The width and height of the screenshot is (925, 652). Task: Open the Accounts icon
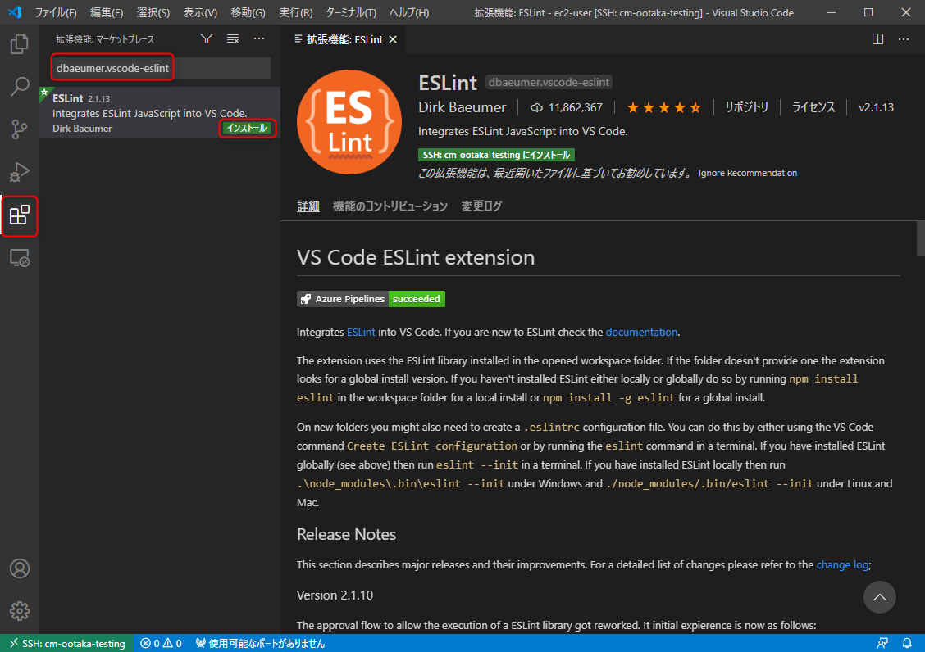click(x=20, y=568)
